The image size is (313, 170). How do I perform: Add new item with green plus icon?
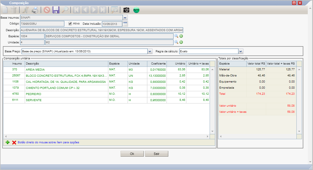[8, 142]
